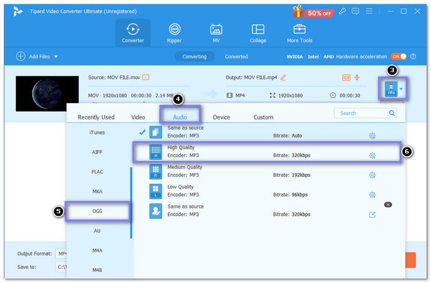Open More Tools
This screenshot has height=283, width=431.
click(300, 33)
